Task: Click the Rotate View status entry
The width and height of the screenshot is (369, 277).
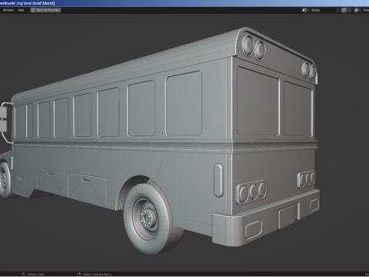Action: pos(32,274)
